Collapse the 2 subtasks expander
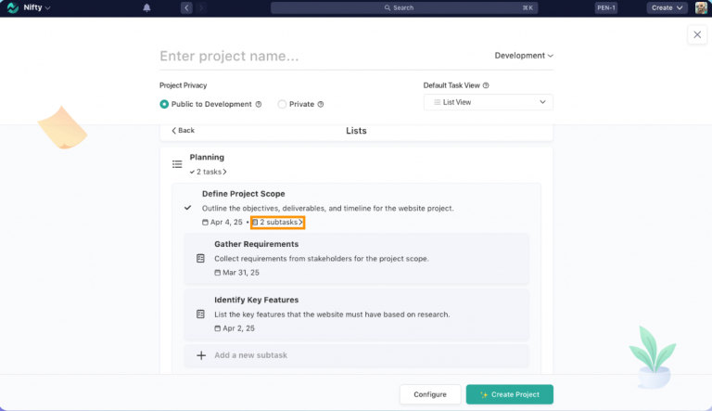This screenshot has height=411, width=712. 277,223
